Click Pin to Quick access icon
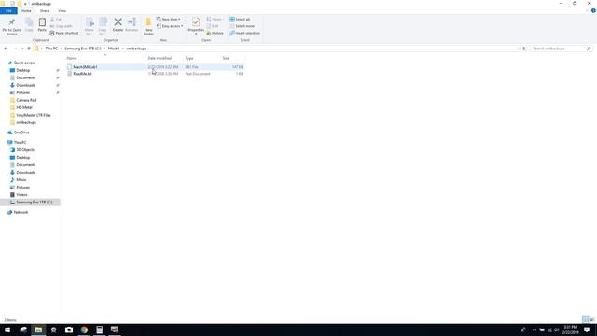The width and height of the screenshot is (597, 336). (12, 26)
